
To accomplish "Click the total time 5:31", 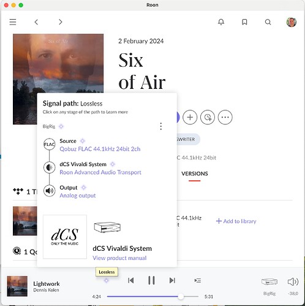I will 209,297.
